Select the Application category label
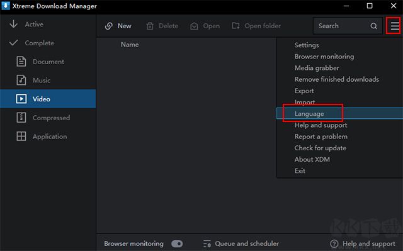Screen dimensions: 403x251 coord(50,137)
